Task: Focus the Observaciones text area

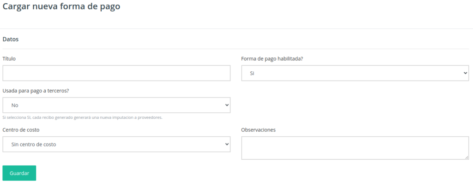Action: pos(355,148)
